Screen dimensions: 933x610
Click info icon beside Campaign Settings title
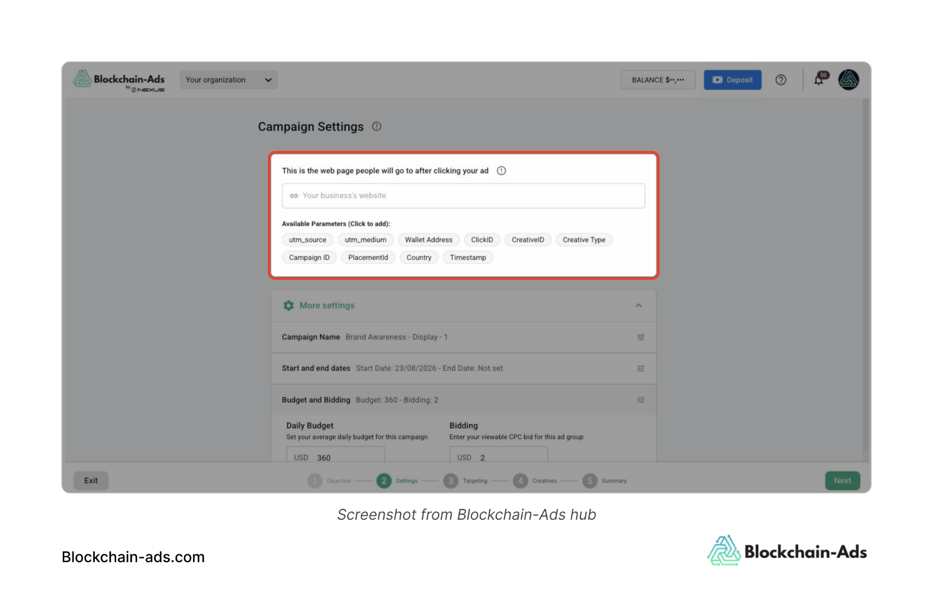pos(377,126)
